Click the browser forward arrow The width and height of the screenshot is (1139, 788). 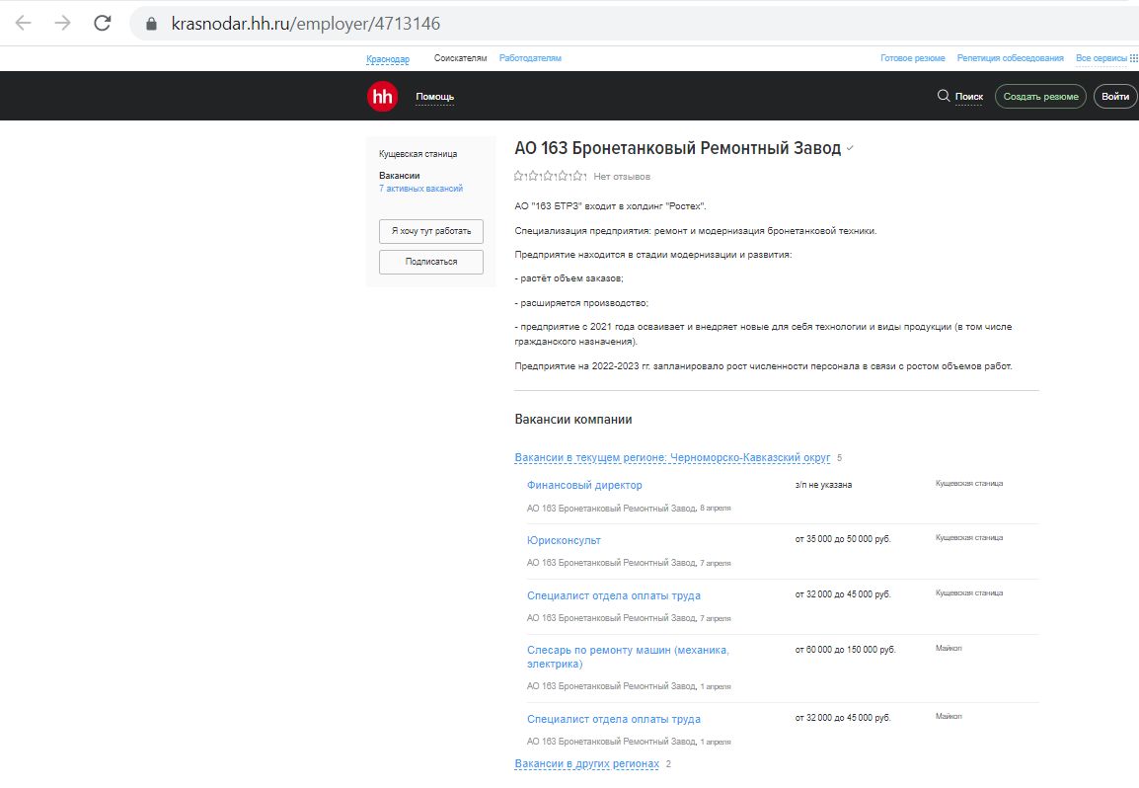pyautogui.click(x=62, y=23)
